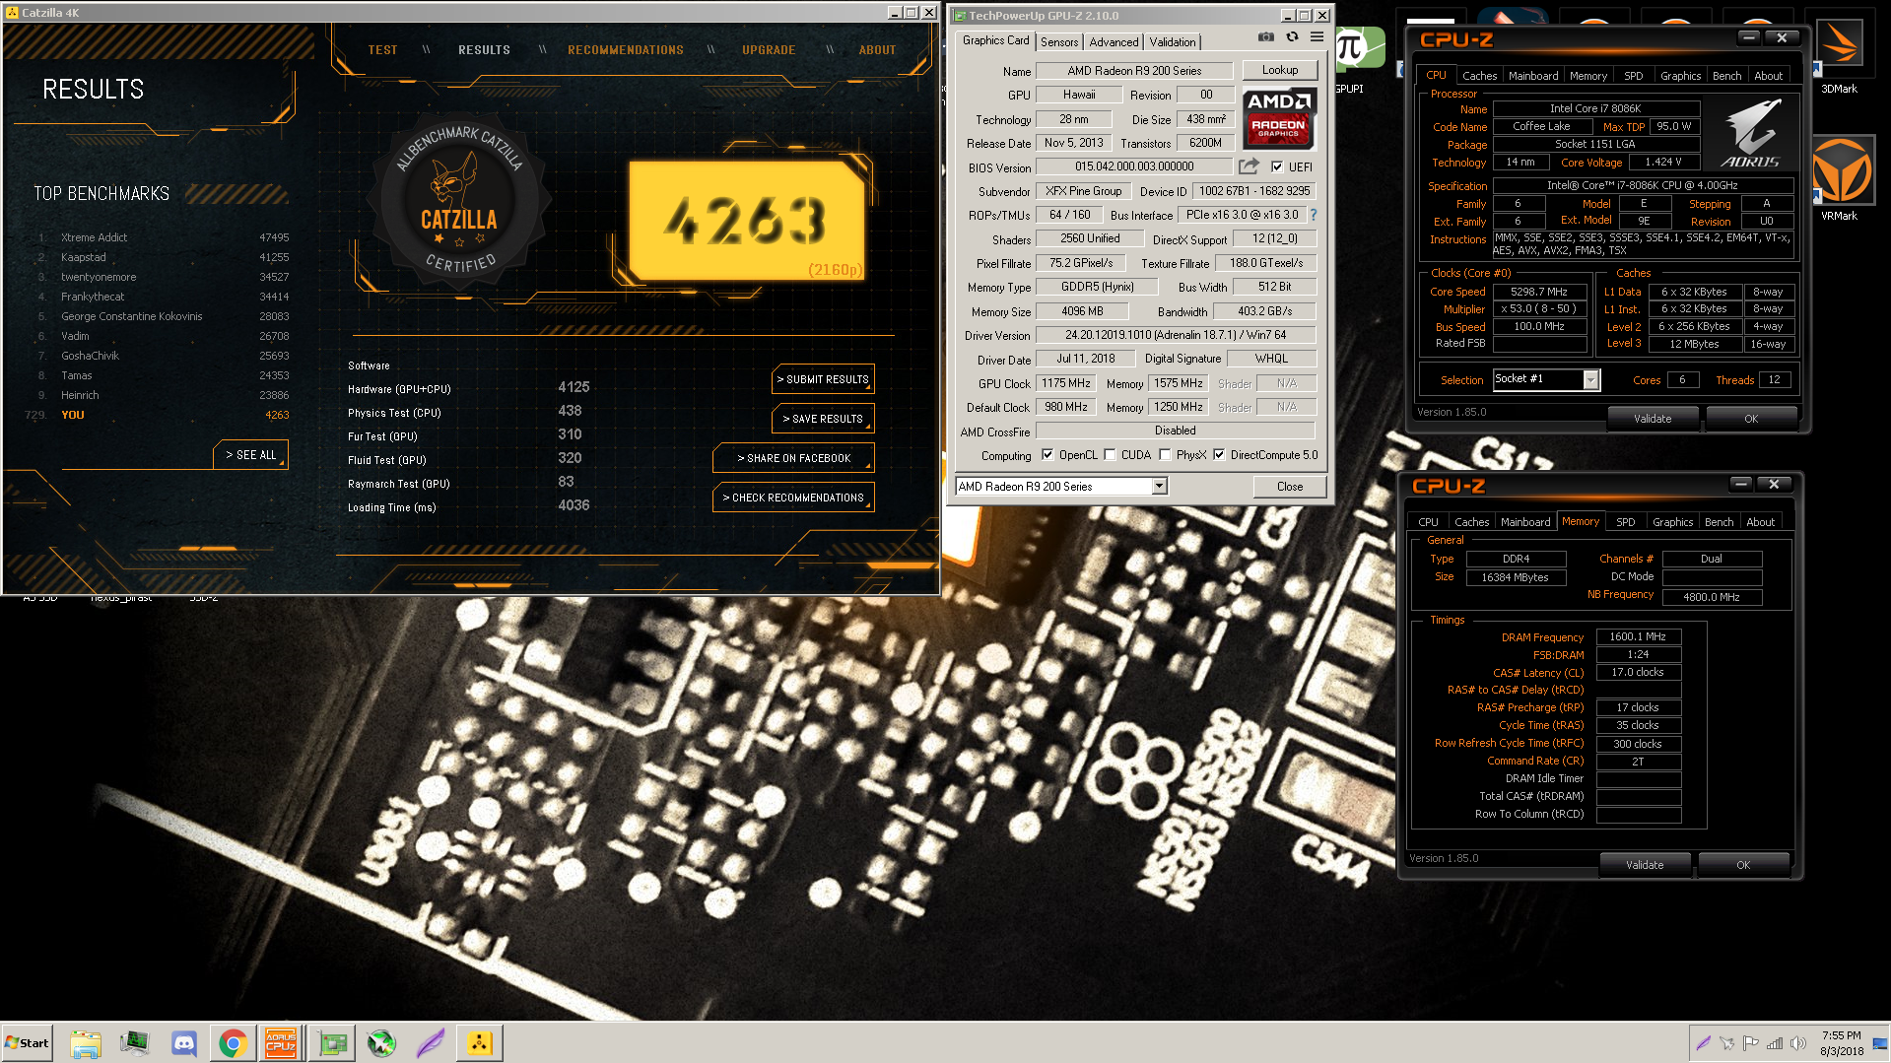Click the volume speaker tray icon

1798,1043
